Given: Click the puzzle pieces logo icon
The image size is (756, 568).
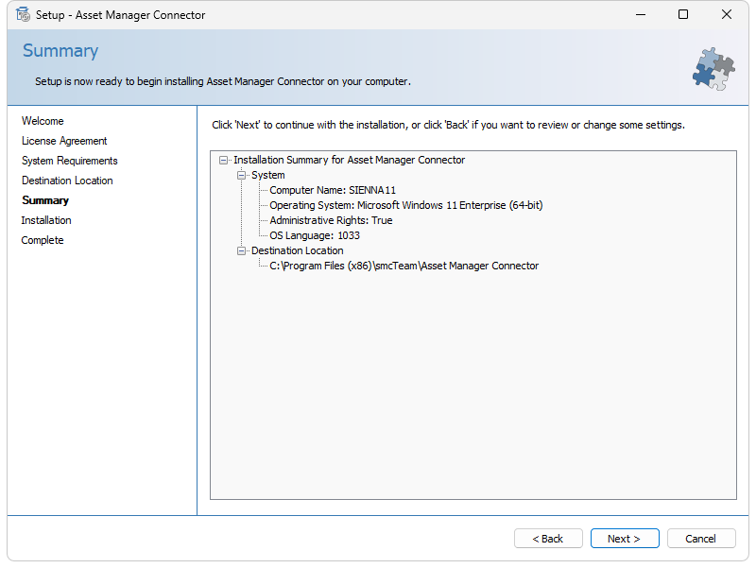Looking at the screenshot, I should point(713,68).
